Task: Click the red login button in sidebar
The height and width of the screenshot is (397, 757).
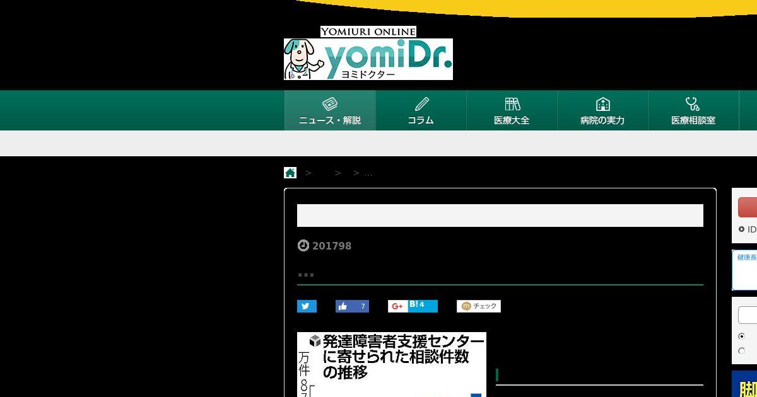Action: [748, 208]
